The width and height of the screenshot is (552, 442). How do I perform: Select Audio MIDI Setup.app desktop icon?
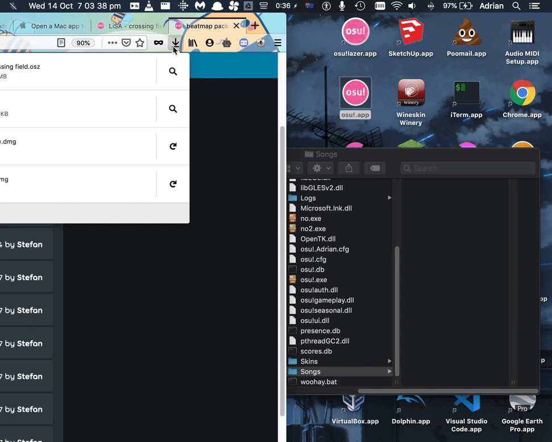coord(522,42)
